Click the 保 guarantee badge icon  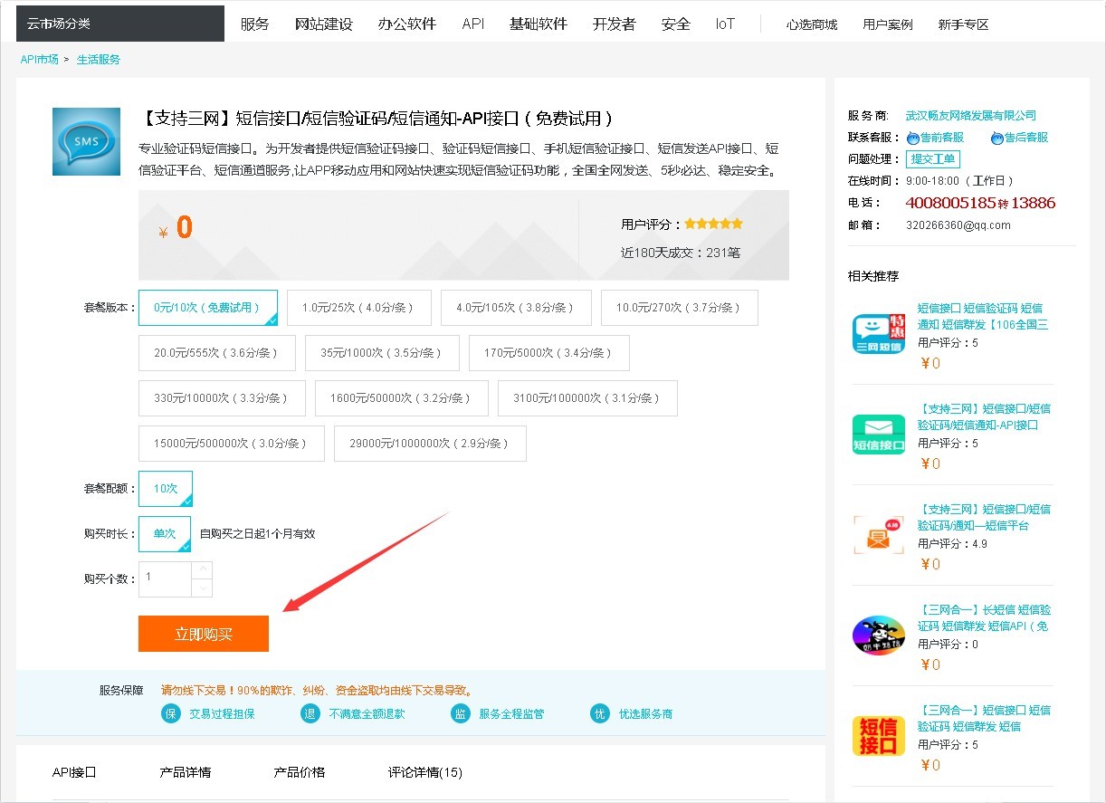[x=171, y=713]
